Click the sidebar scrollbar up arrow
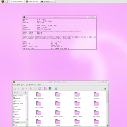 click(27, 96)
